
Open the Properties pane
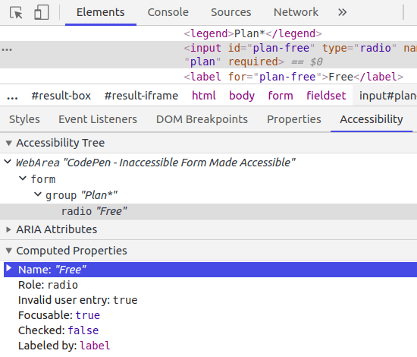point(294,119)
